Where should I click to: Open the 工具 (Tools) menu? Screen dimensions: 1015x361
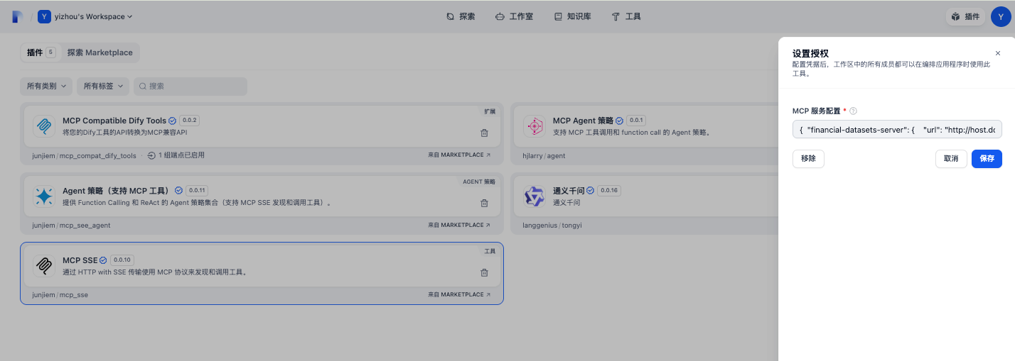pos(626,16)
